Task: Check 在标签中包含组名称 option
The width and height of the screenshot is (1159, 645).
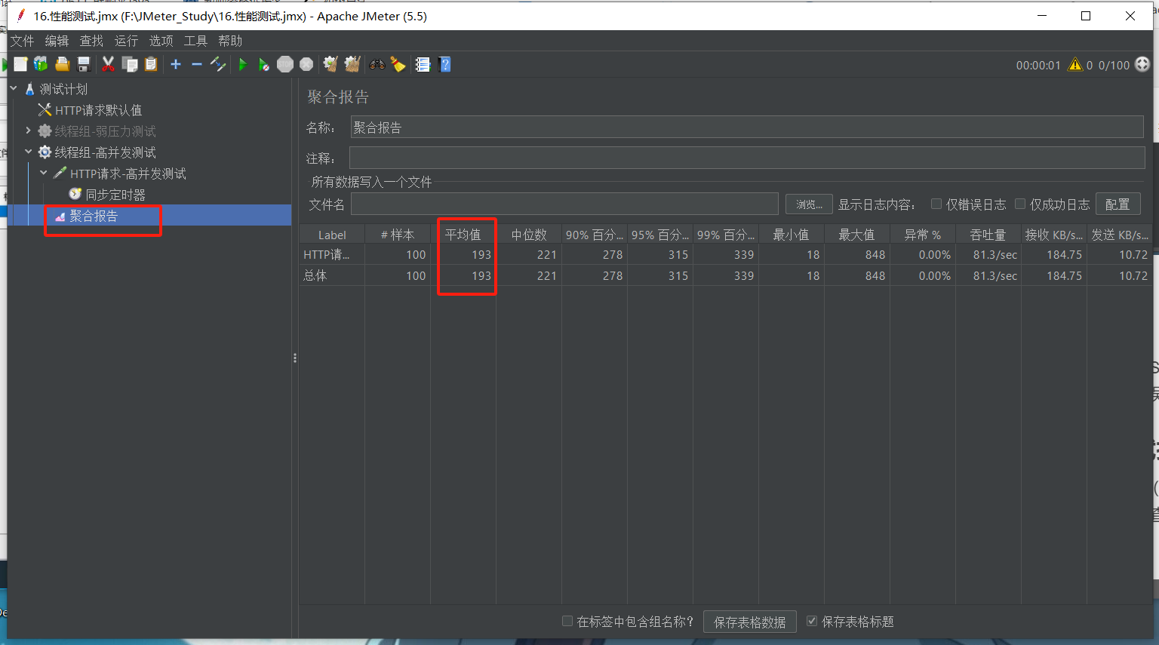Action: 567,621
